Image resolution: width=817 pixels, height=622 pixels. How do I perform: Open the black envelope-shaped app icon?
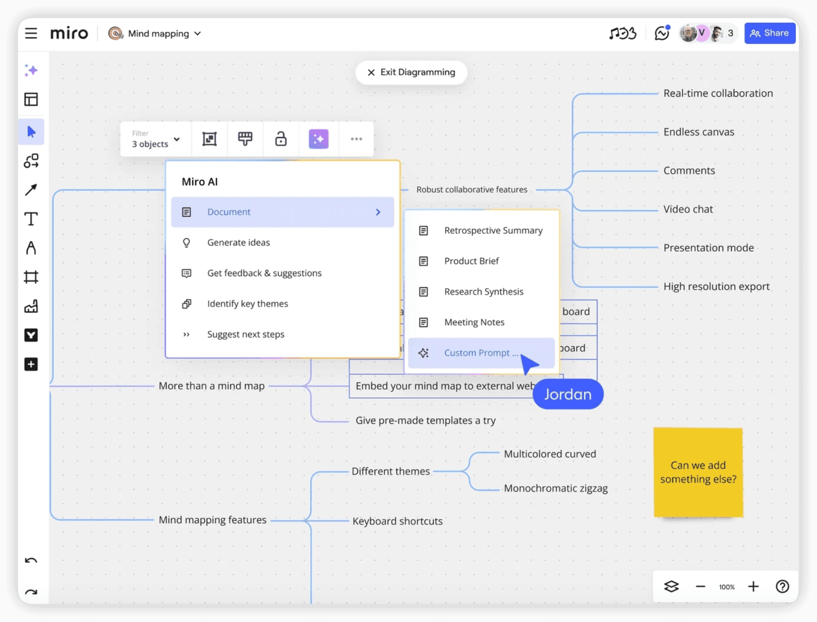pyautogui.click(x=31, y=335)
